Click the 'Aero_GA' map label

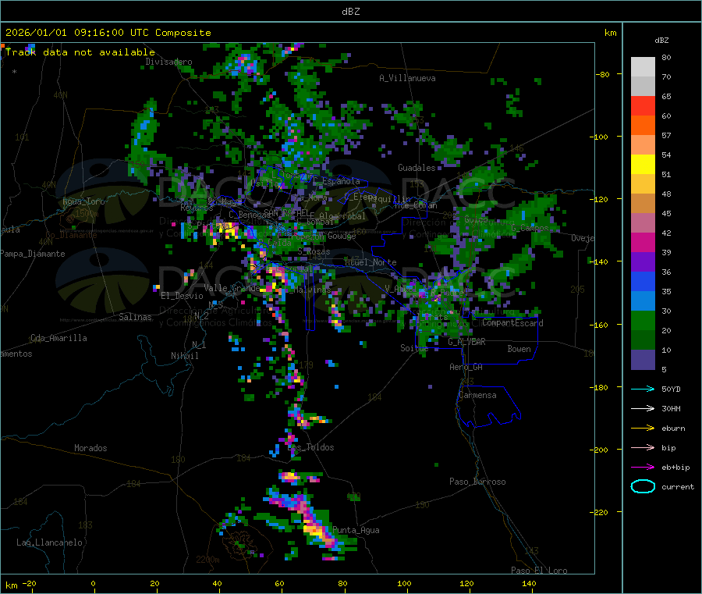[x=466, y=367]
